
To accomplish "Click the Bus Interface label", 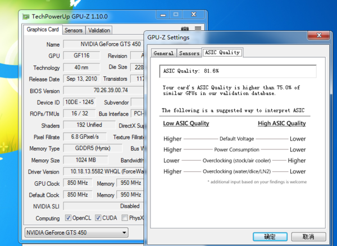I will click(113, 114).
